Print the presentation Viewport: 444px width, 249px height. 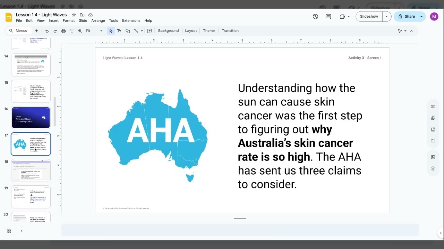click(x=63, y=31)
